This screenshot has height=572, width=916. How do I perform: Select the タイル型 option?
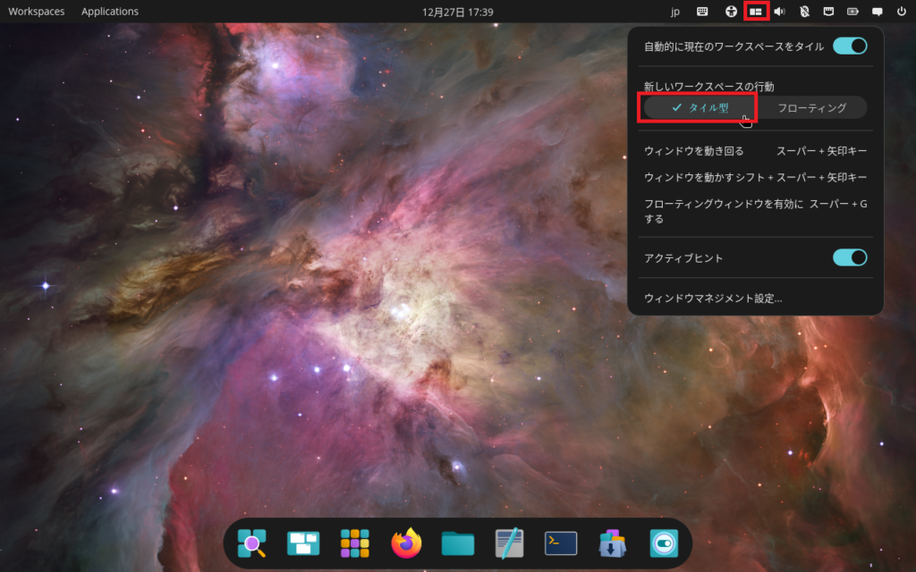pyautogui.click(x=700, y=107)
